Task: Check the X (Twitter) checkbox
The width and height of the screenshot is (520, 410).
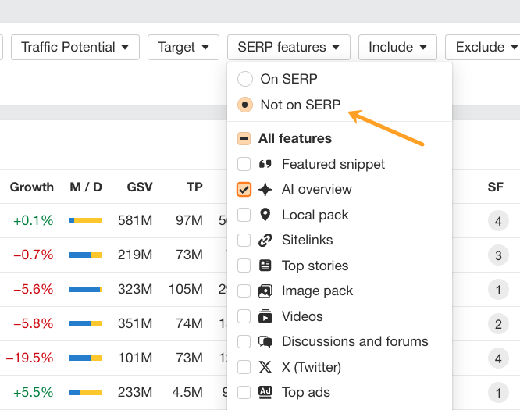Action: (244, 367)
